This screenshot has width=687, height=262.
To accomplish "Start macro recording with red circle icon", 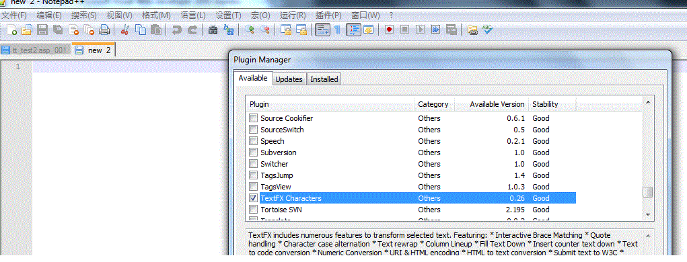I will (389, 30).
